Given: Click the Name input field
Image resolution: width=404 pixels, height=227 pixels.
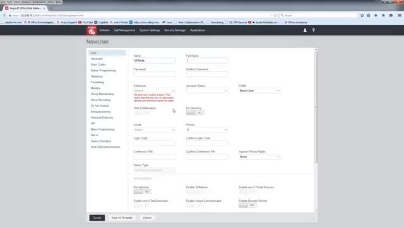Looking at the screenshot, I should pos(155,61).
